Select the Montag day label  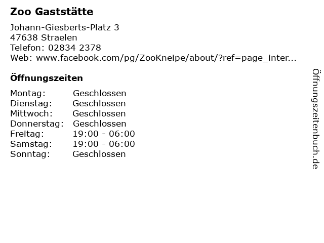28,93
